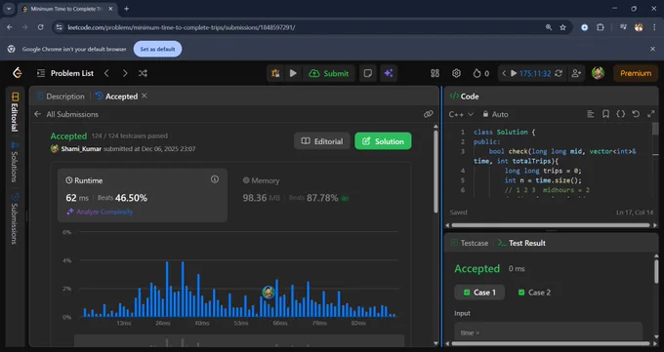The width and height of the screenshot is (664, 352).
Task: Click the zoom magnifier icon in address bar
Action: point(549,27)
